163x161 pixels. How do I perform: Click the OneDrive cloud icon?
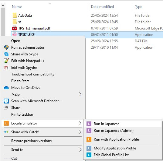6,88
